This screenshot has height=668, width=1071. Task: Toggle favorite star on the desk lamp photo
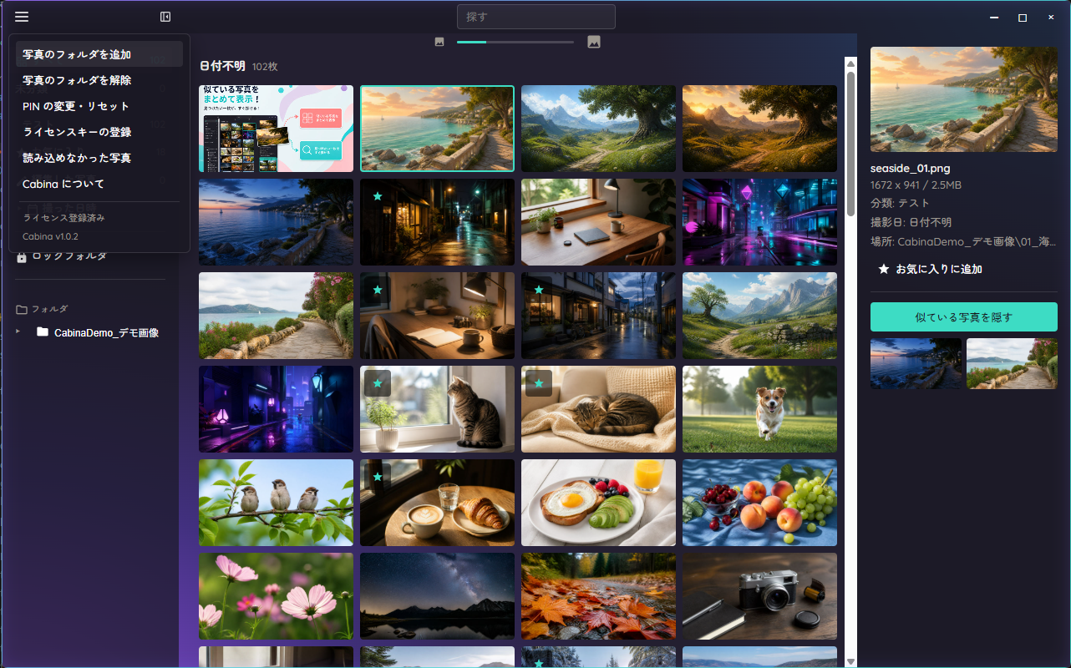point(378,290)
